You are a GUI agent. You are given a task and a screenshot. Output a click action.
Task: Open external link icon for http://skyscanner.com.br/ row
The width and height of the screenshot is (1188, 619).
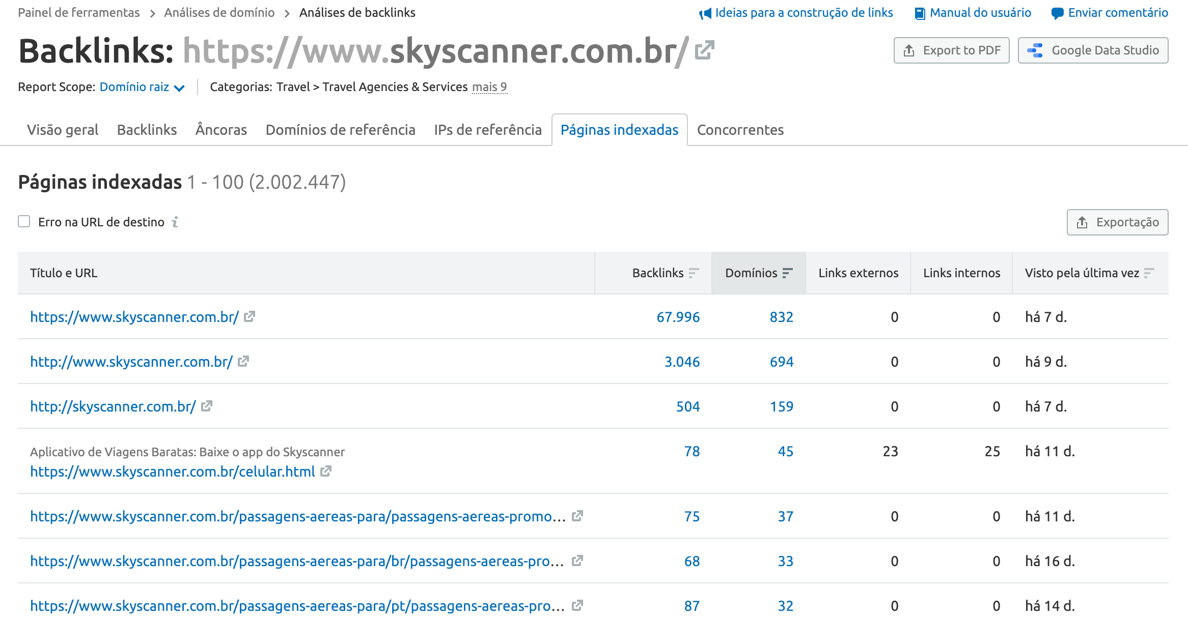(x=207, y=406)
